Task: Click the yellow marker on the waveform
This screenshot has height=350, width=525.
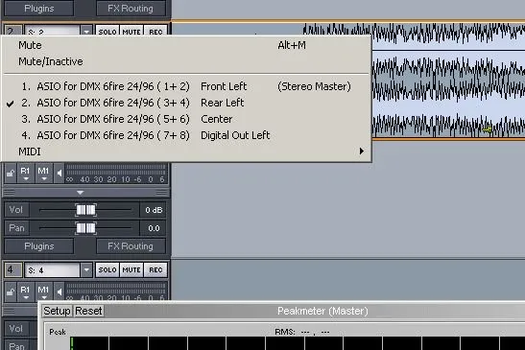Action: [x=488, y=129]
